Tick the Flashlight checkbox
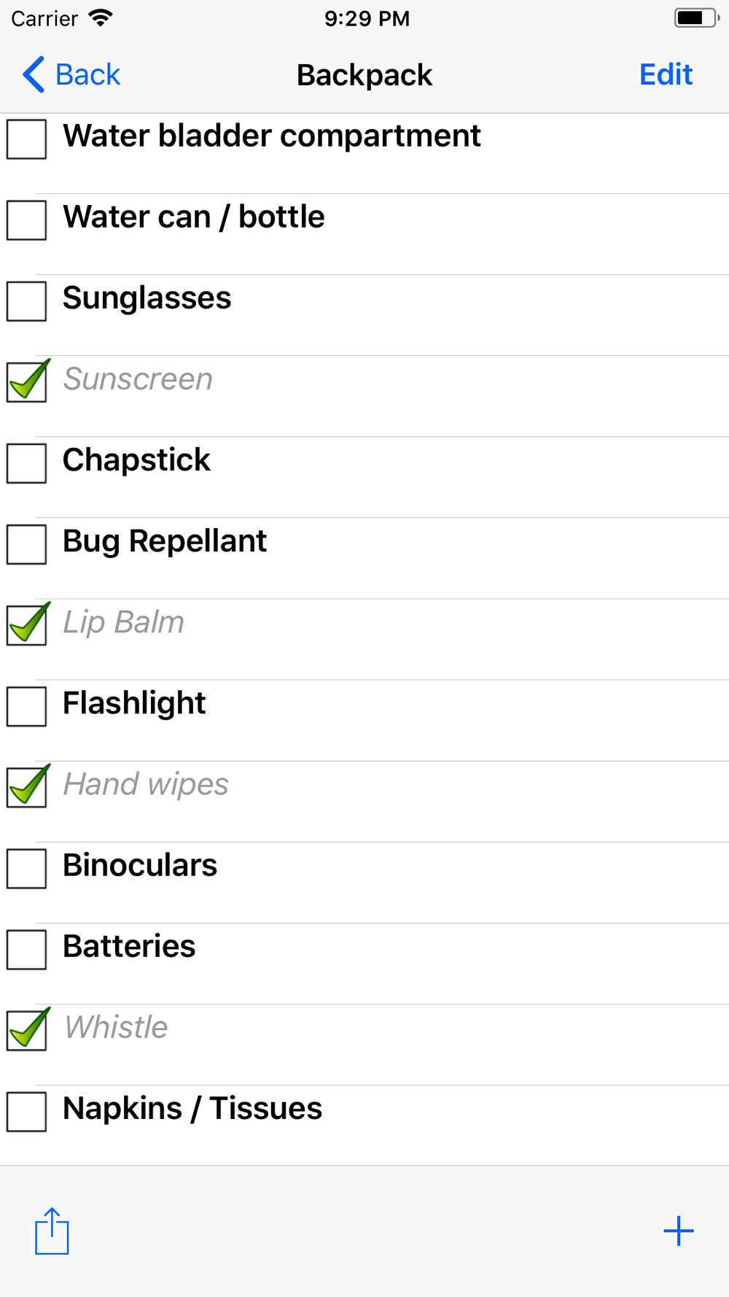729x1297 pixels. click(x=27, y=706)
